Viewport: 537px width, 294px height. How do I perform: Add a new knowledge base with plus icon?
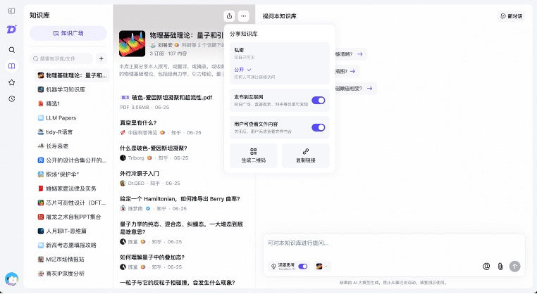click(x=101, y=59)
